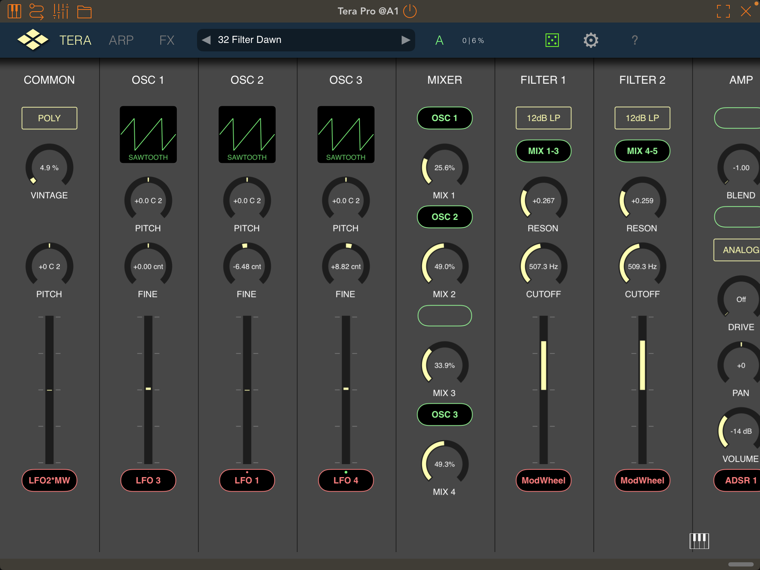The width and height of the screenshot is (760, 570).
Task: Click the Filter 1 vertical modulation slider
Action: (x=544, y=389)
